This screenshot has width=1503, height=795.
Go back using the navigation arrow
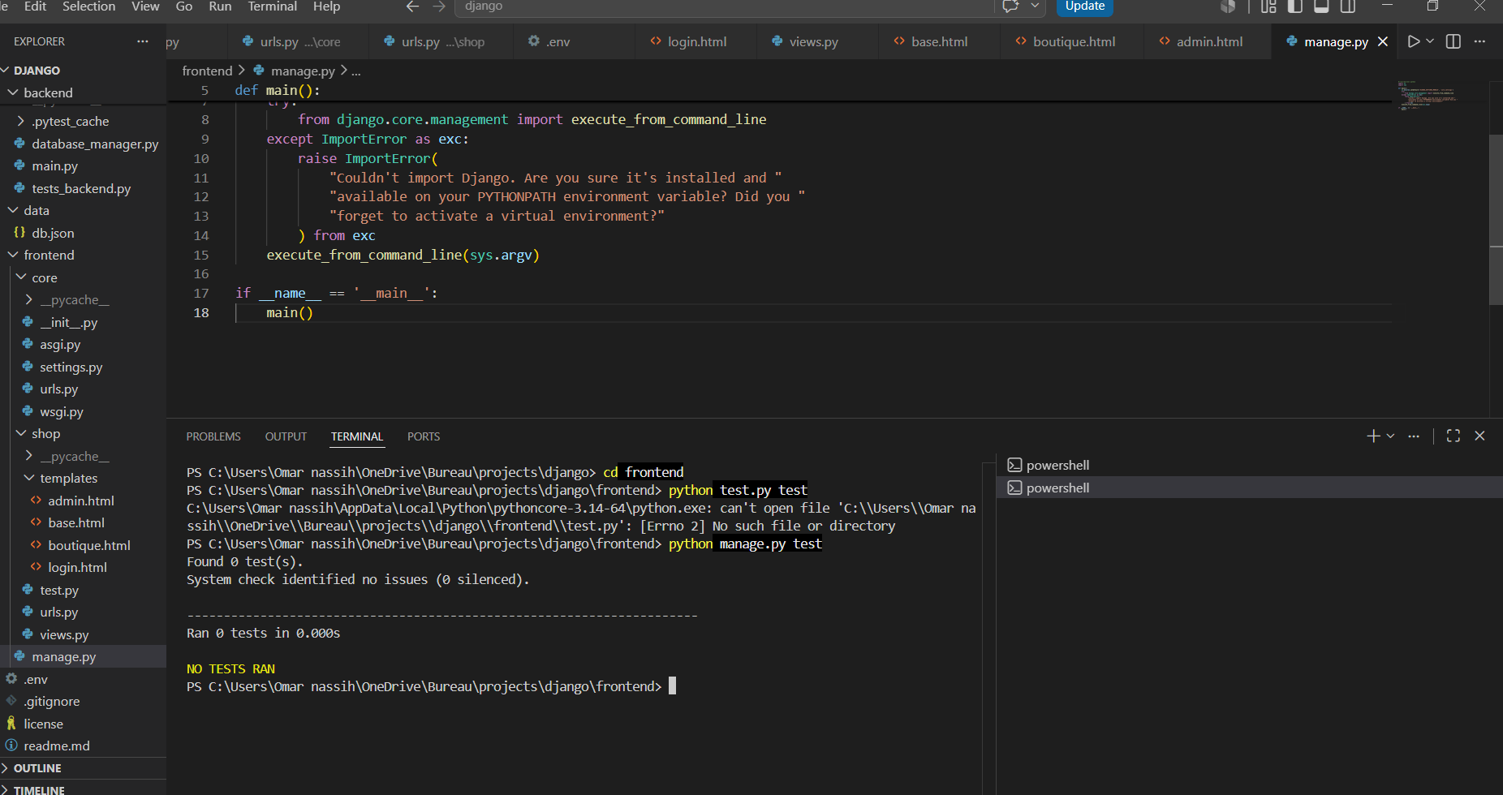[x=412, y=6]
